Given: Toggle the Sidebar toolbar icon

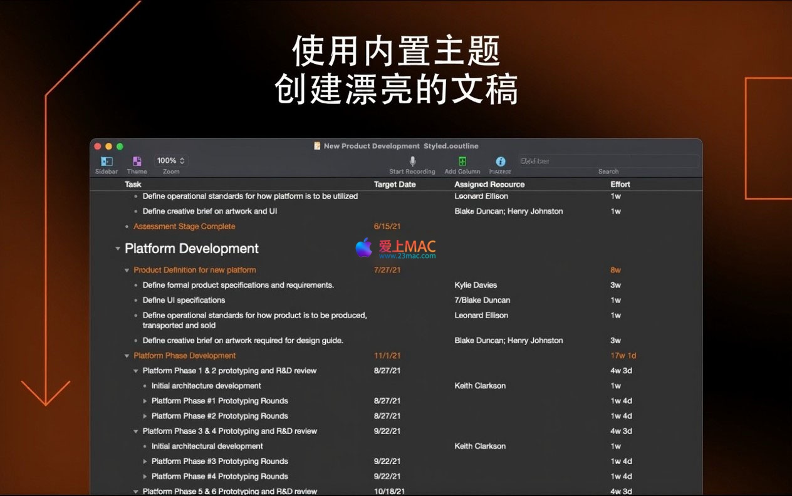Looking at the screenshot, I should click(107, 162).
